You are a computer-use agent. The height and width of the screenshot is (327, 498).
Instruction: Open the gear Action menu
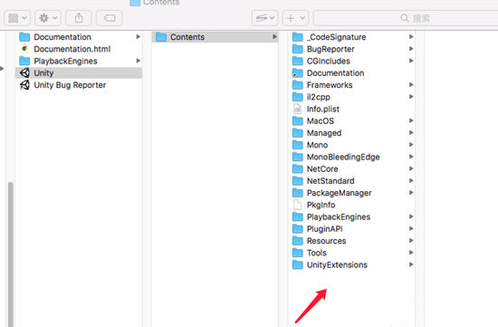click(x=48, y=18)
